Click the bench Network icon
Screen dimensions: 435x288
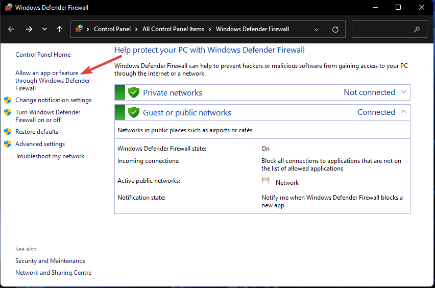tap(265, 181)
